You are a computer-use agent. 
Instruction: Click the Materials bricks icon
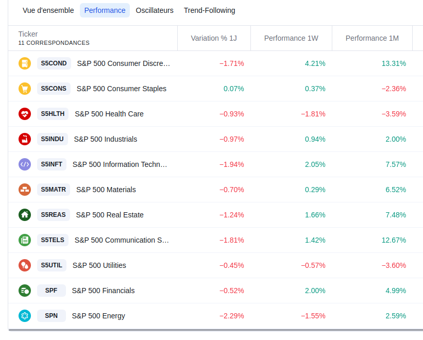[25, 190]
